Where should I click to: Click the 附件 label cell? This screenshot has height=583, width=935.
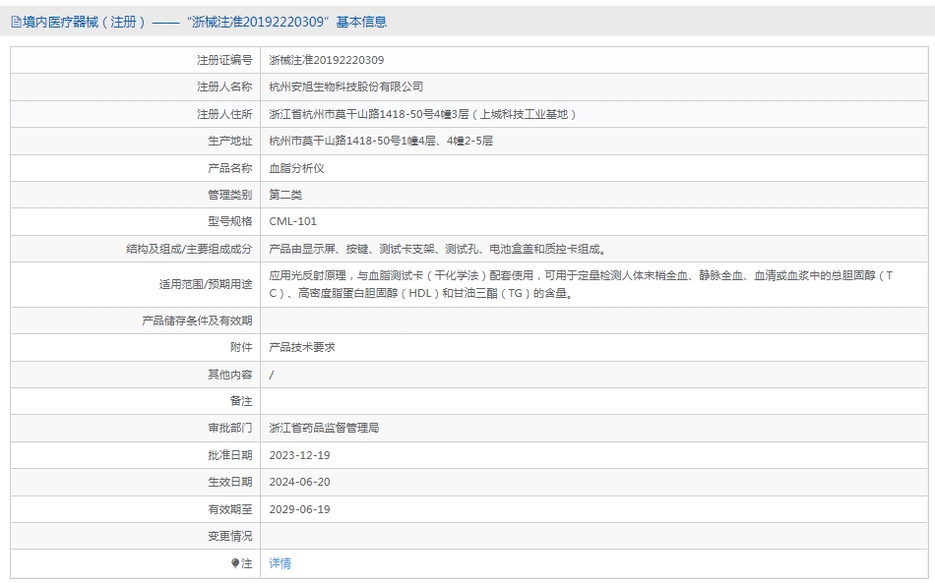click(136, 347)
